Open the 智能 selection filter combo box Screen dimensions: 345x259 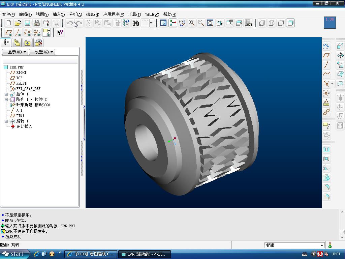coord(294,245)
